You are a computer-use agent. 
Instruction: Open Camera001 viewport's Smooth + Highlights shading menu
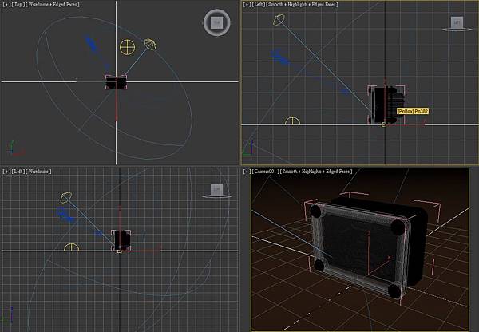pos(316,172)
